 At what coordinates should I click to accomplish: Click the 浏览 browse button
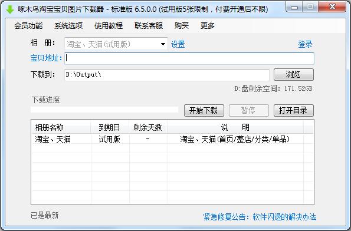[294, 74]
